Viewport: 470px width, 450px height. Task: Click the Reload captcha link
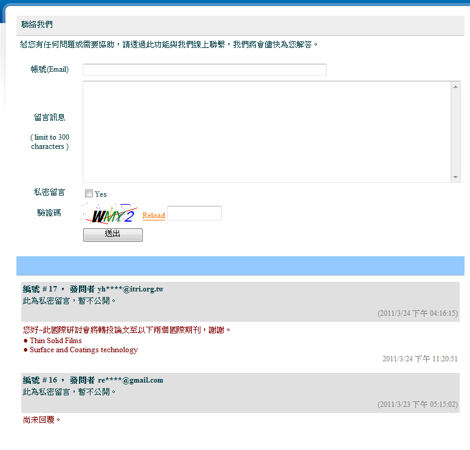click(x=154, y=216)
